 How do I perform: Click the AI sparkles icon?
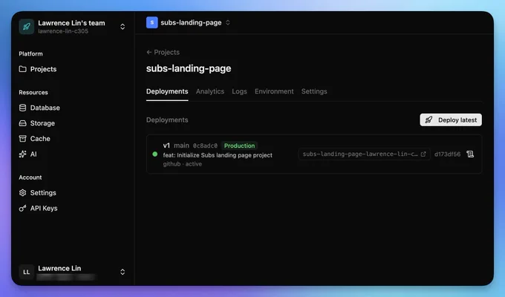(x=22, y=154)
